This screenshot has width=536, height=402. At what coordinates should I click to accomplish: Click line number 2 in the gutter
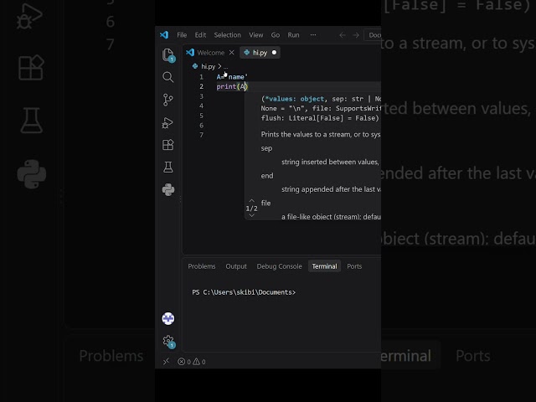(201, 86)
